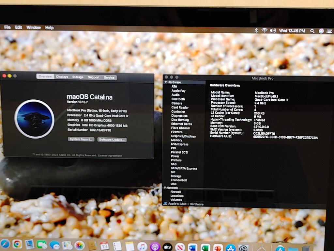Image resolution: width=334 pixels, height=251 pixels.
Task: Select Card Reader in the sidebar
Action: [180, 107]
